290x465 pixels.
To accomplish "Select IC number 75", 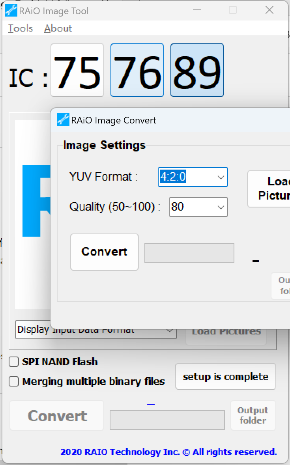I will [77, 70].
